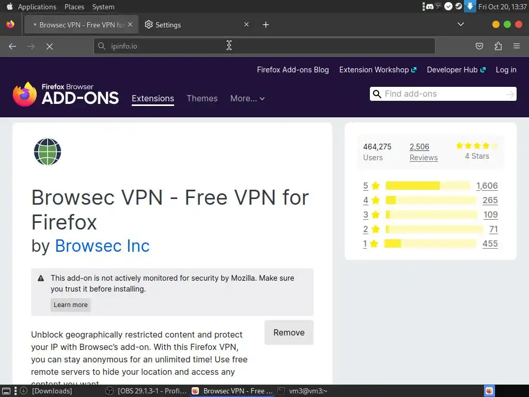Click the magnifier icon in Find add-ons
The image size is (529, 397).
pyautogui.click(x=377, y=94)
